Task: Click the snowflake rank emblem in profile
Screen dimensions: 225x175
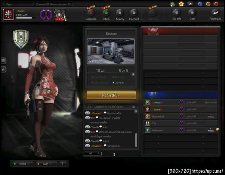Action: tap(9, 14)
